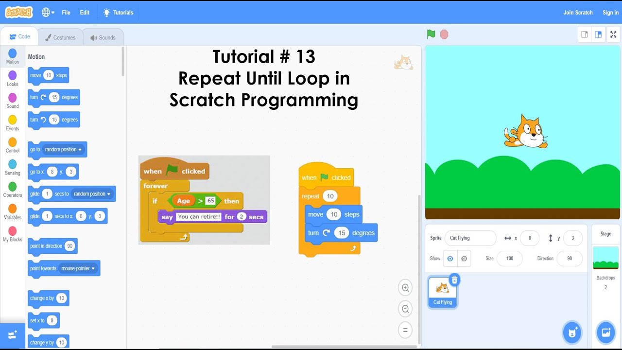
Task: Click repeat count 10 value in workspace
Action: (x=330, y=196)
